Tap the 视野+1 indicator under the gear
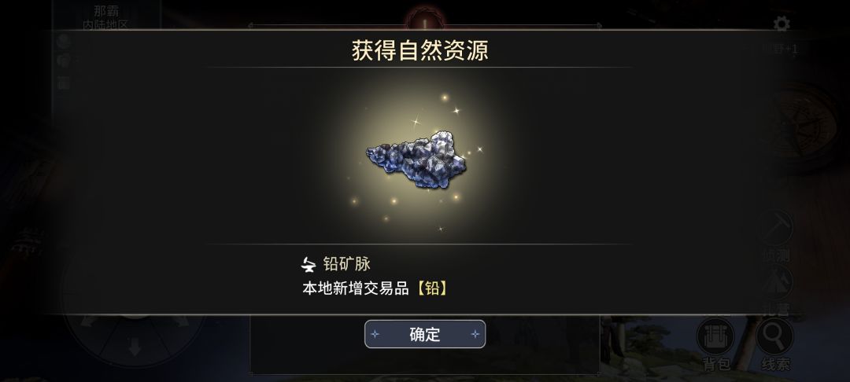This screenshot has height=382, width=850. (x=781, y=50)
